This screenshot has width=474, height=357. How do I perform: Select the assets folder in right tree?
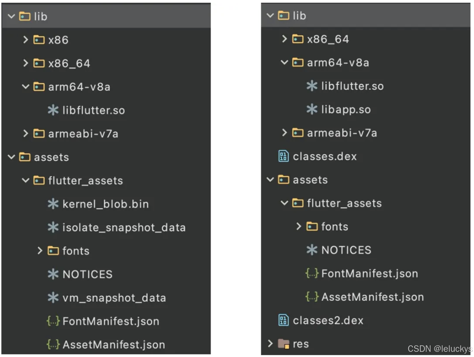[x=310, y=180]
